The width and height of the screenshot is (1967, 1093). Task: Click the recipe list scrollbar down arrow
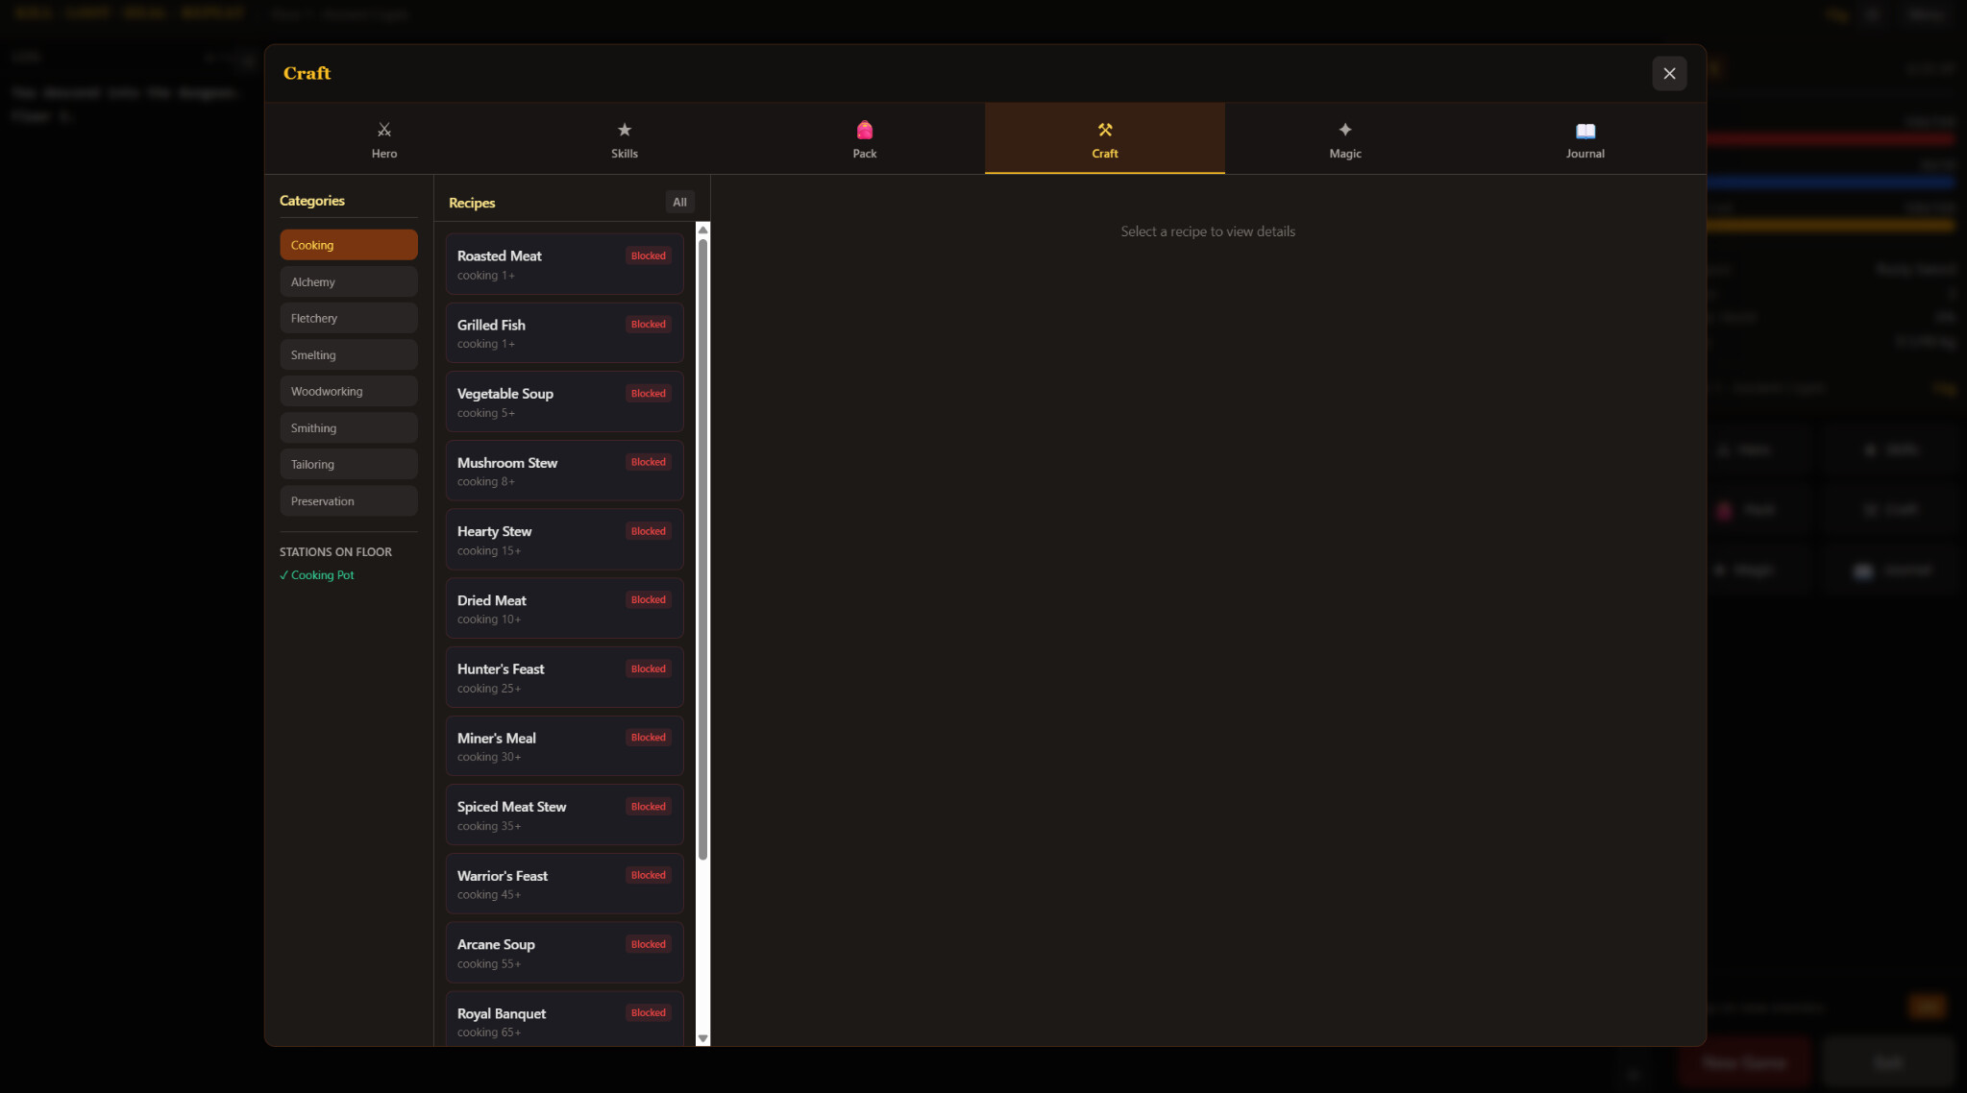702,1038
